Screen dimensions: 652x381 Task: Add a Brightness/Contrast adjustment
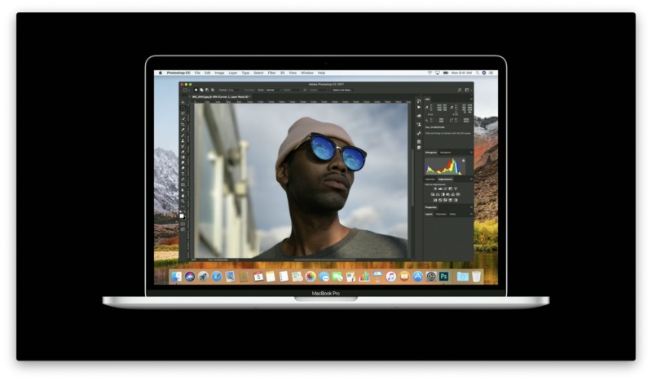click(435, 188)
